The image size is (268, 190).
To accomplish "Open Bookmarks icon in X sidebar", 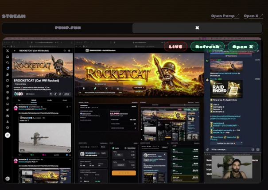I will (8, 104).
